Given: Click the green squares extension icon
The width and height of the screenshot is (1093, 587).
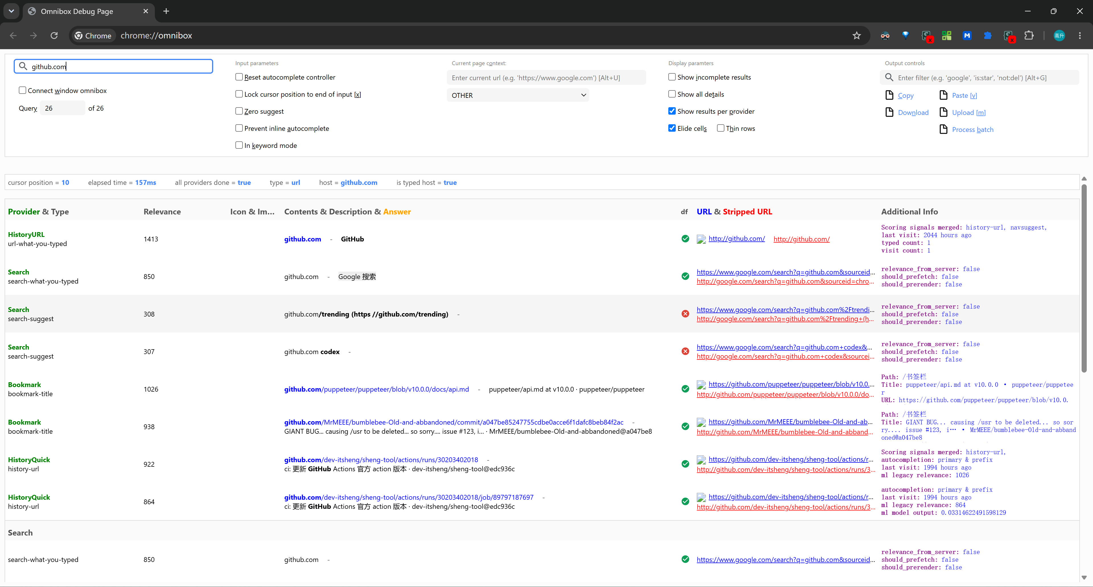Looking at the screenshot, I should point(947,36).
